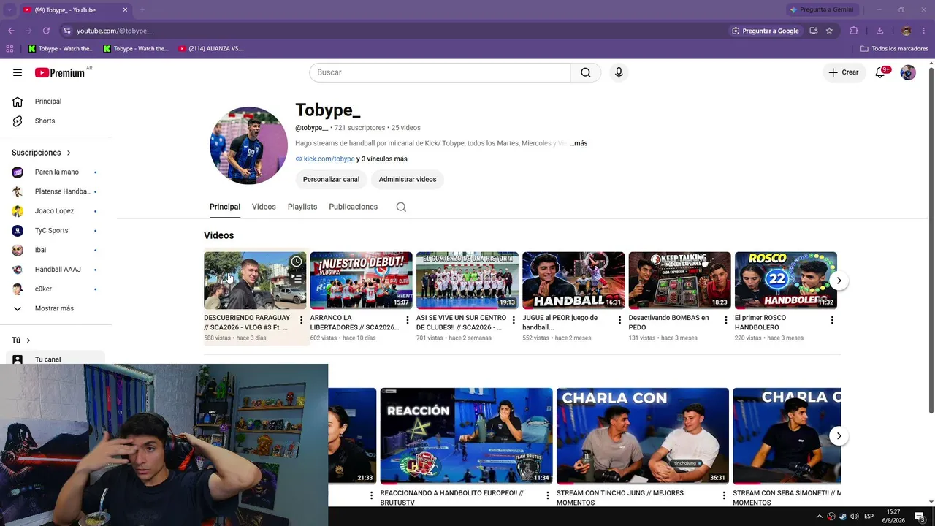
Task: Switch the ESP keyboard language indicator
Action: click(867, 517)
